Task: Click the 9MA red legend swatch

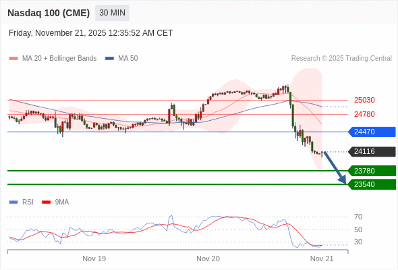Action: [46, 202]
